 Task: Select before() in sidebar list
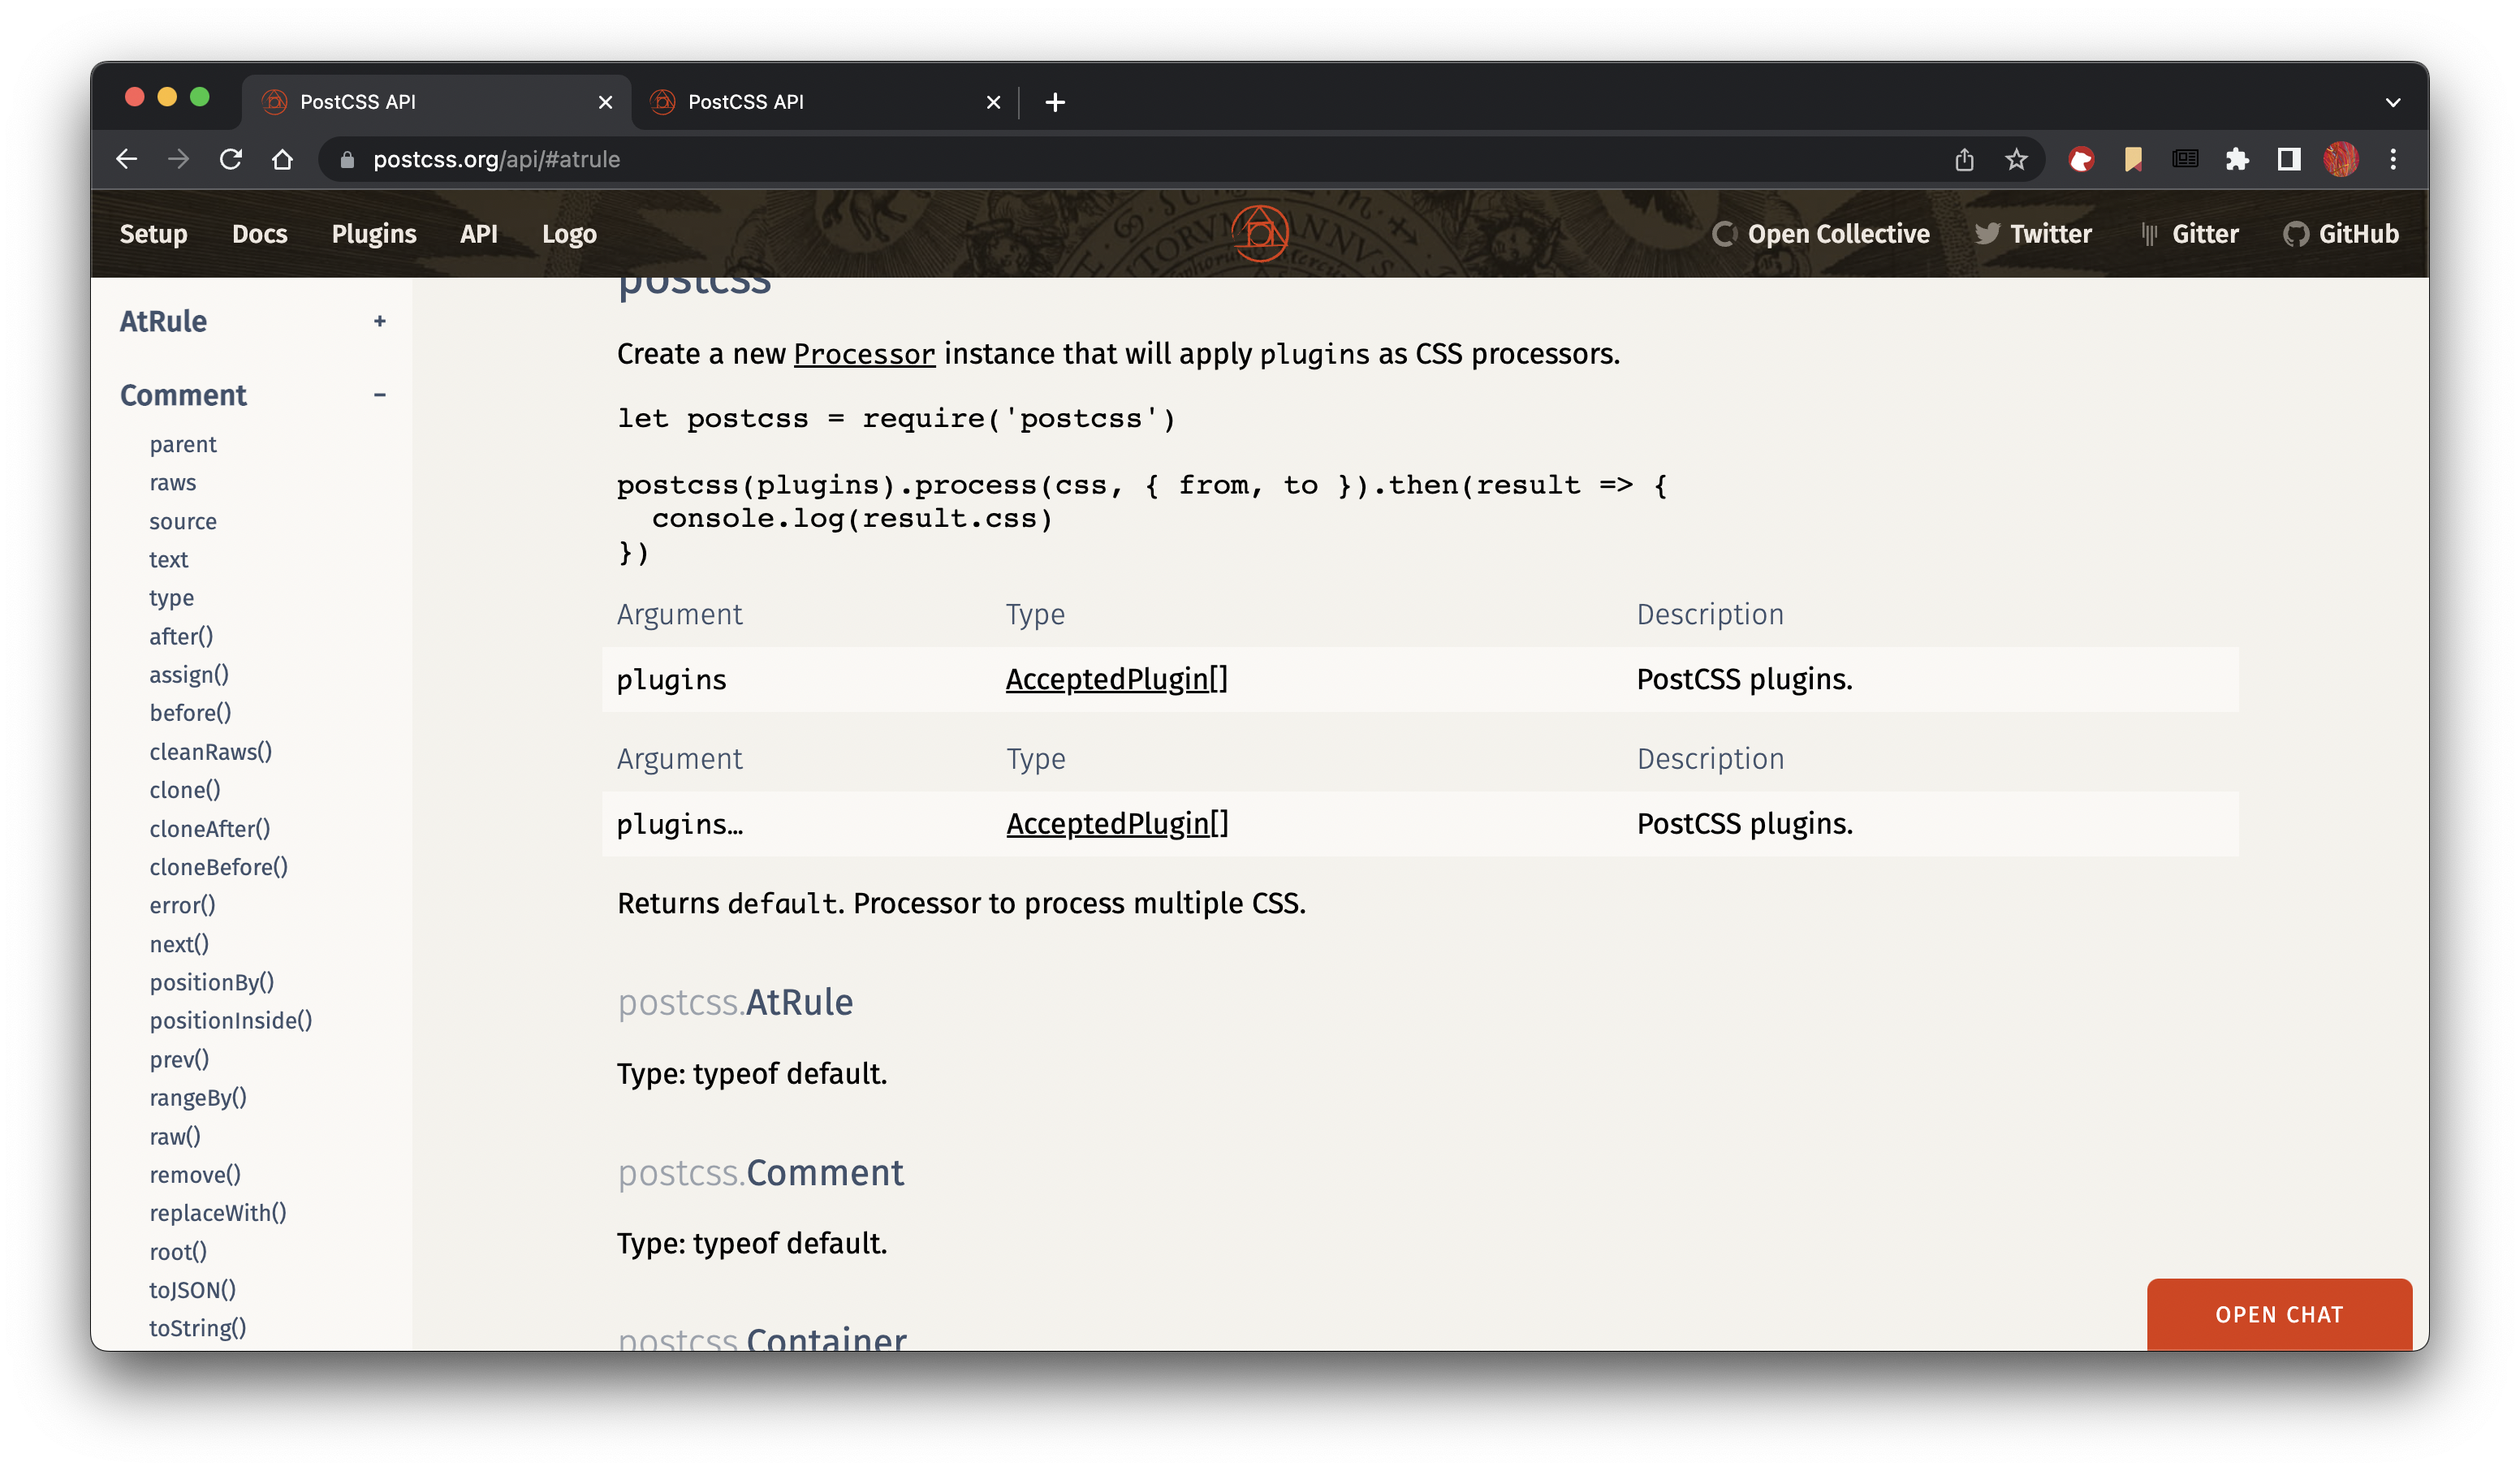coord(190,713)
